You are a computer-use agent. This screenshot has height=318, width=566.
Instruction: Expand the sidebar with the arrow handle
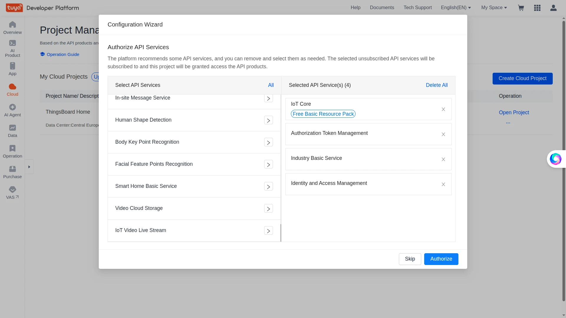29,167
